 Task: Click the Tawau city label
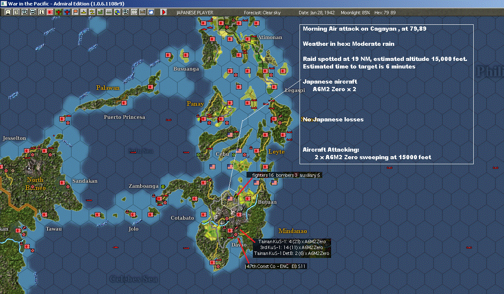(54, 229)
